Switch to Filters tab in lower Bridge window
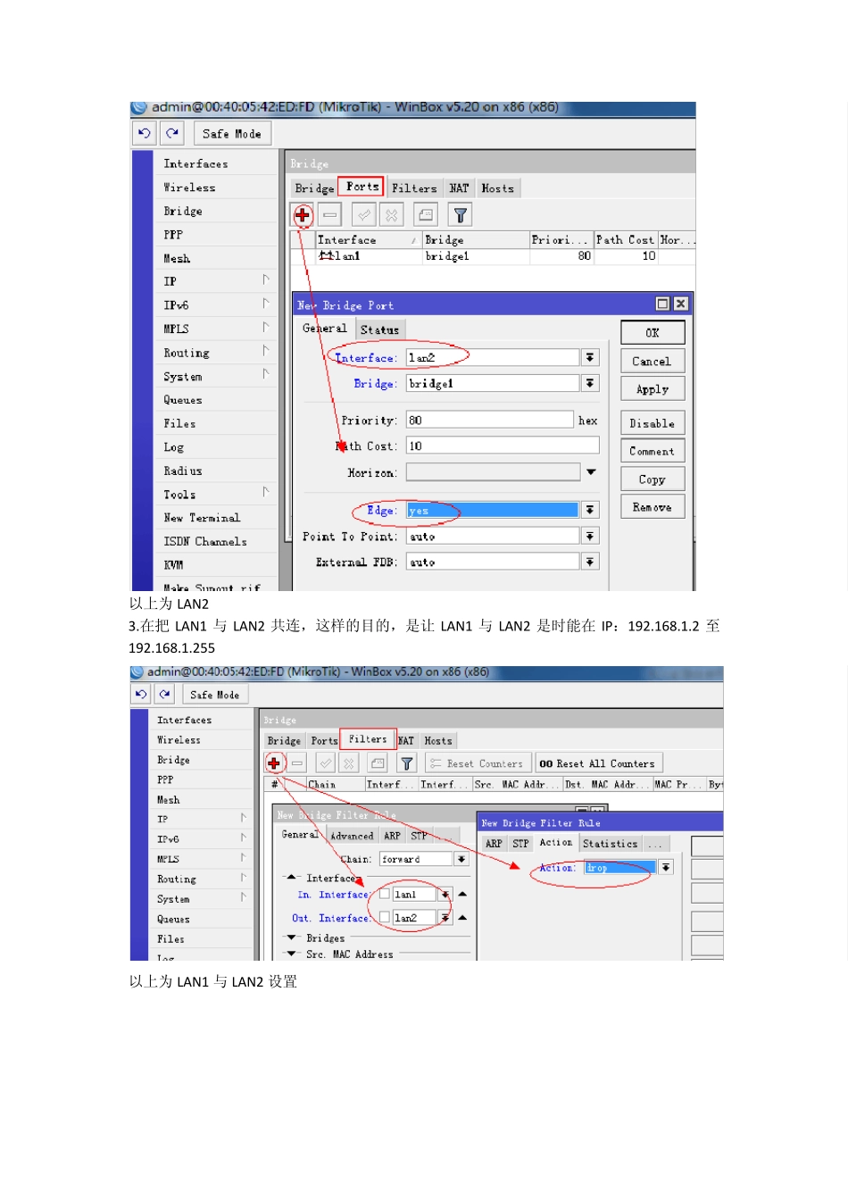This screenshot has width=848, height=1200. click(368, 739)
